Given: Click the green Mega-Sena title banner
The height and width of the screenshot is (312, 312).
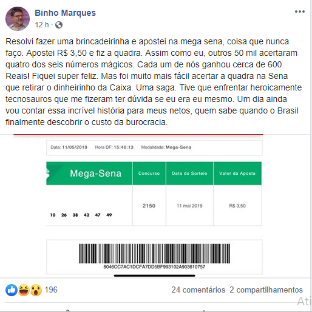Looking at the screenshot, I should click(89, 174).
